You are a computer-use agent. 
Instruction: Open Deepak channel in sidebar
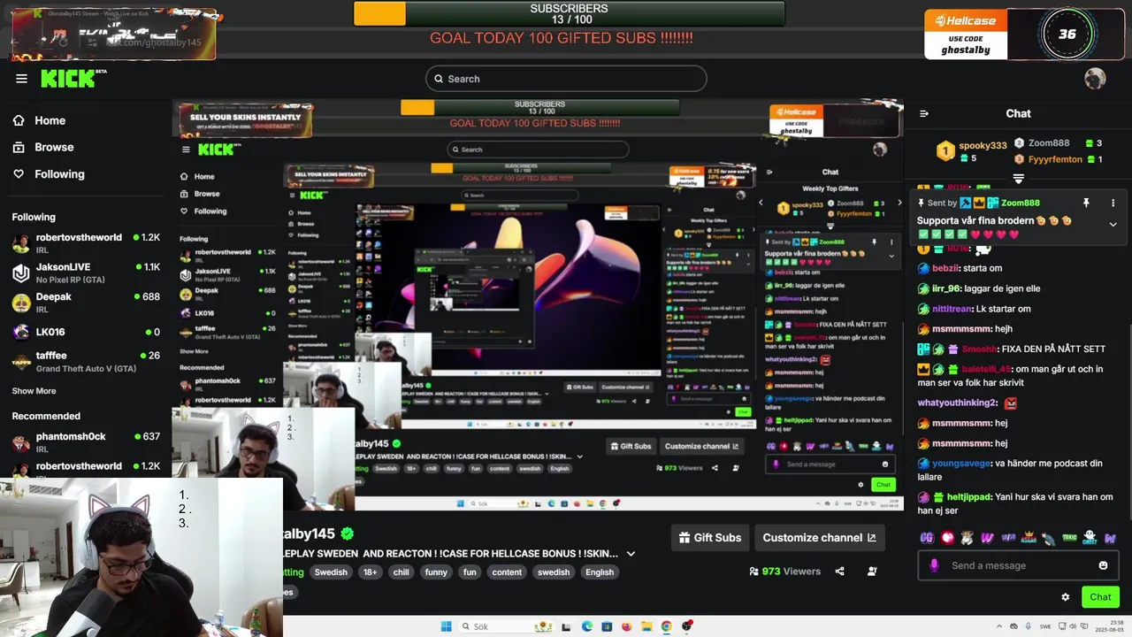click(x=86, y=303)
